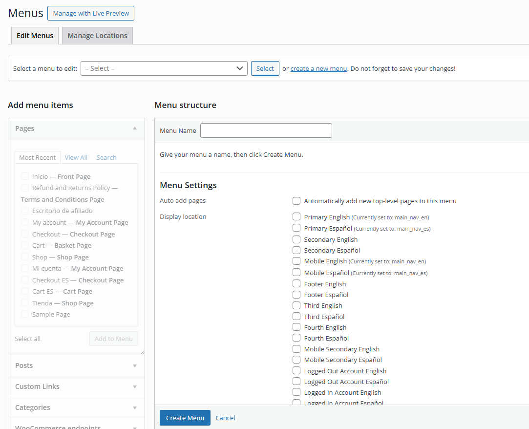The width and height of the screenshot is (529, 429).
Task: Enable automatically add new top-level pages
Action: [x=296, y=201]
